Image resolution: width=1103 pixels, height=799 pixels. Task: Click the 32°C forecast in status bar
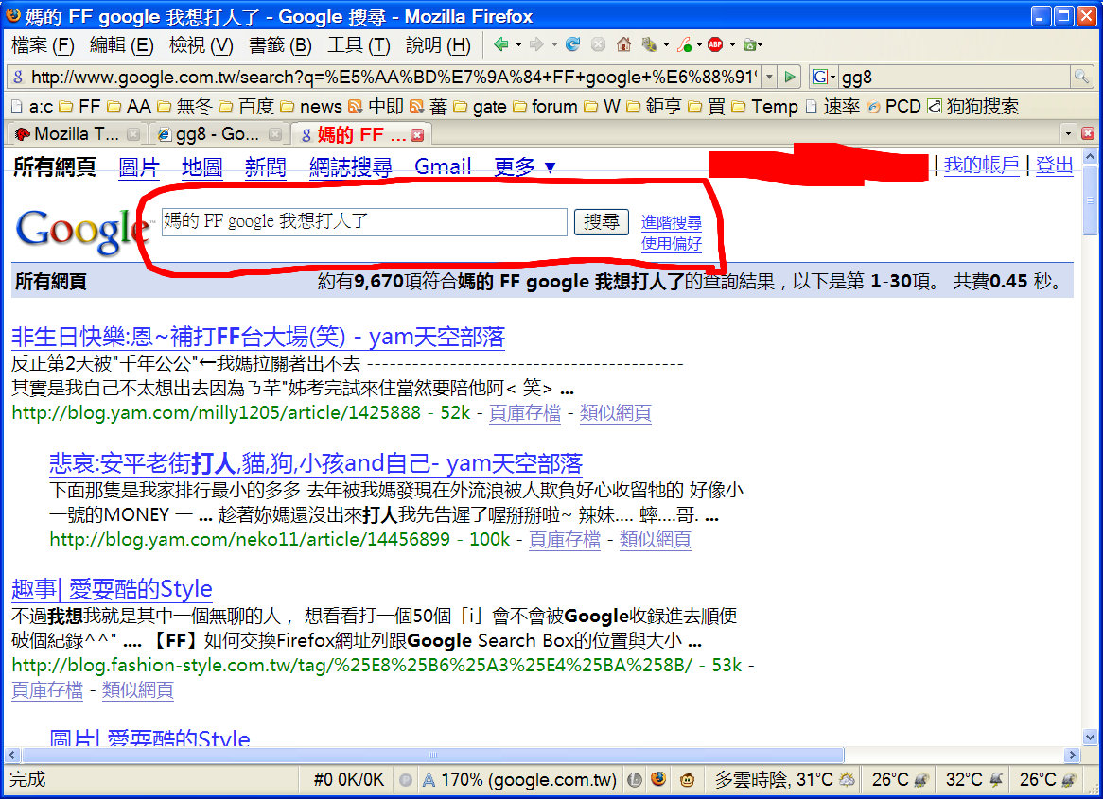[973, 779]
